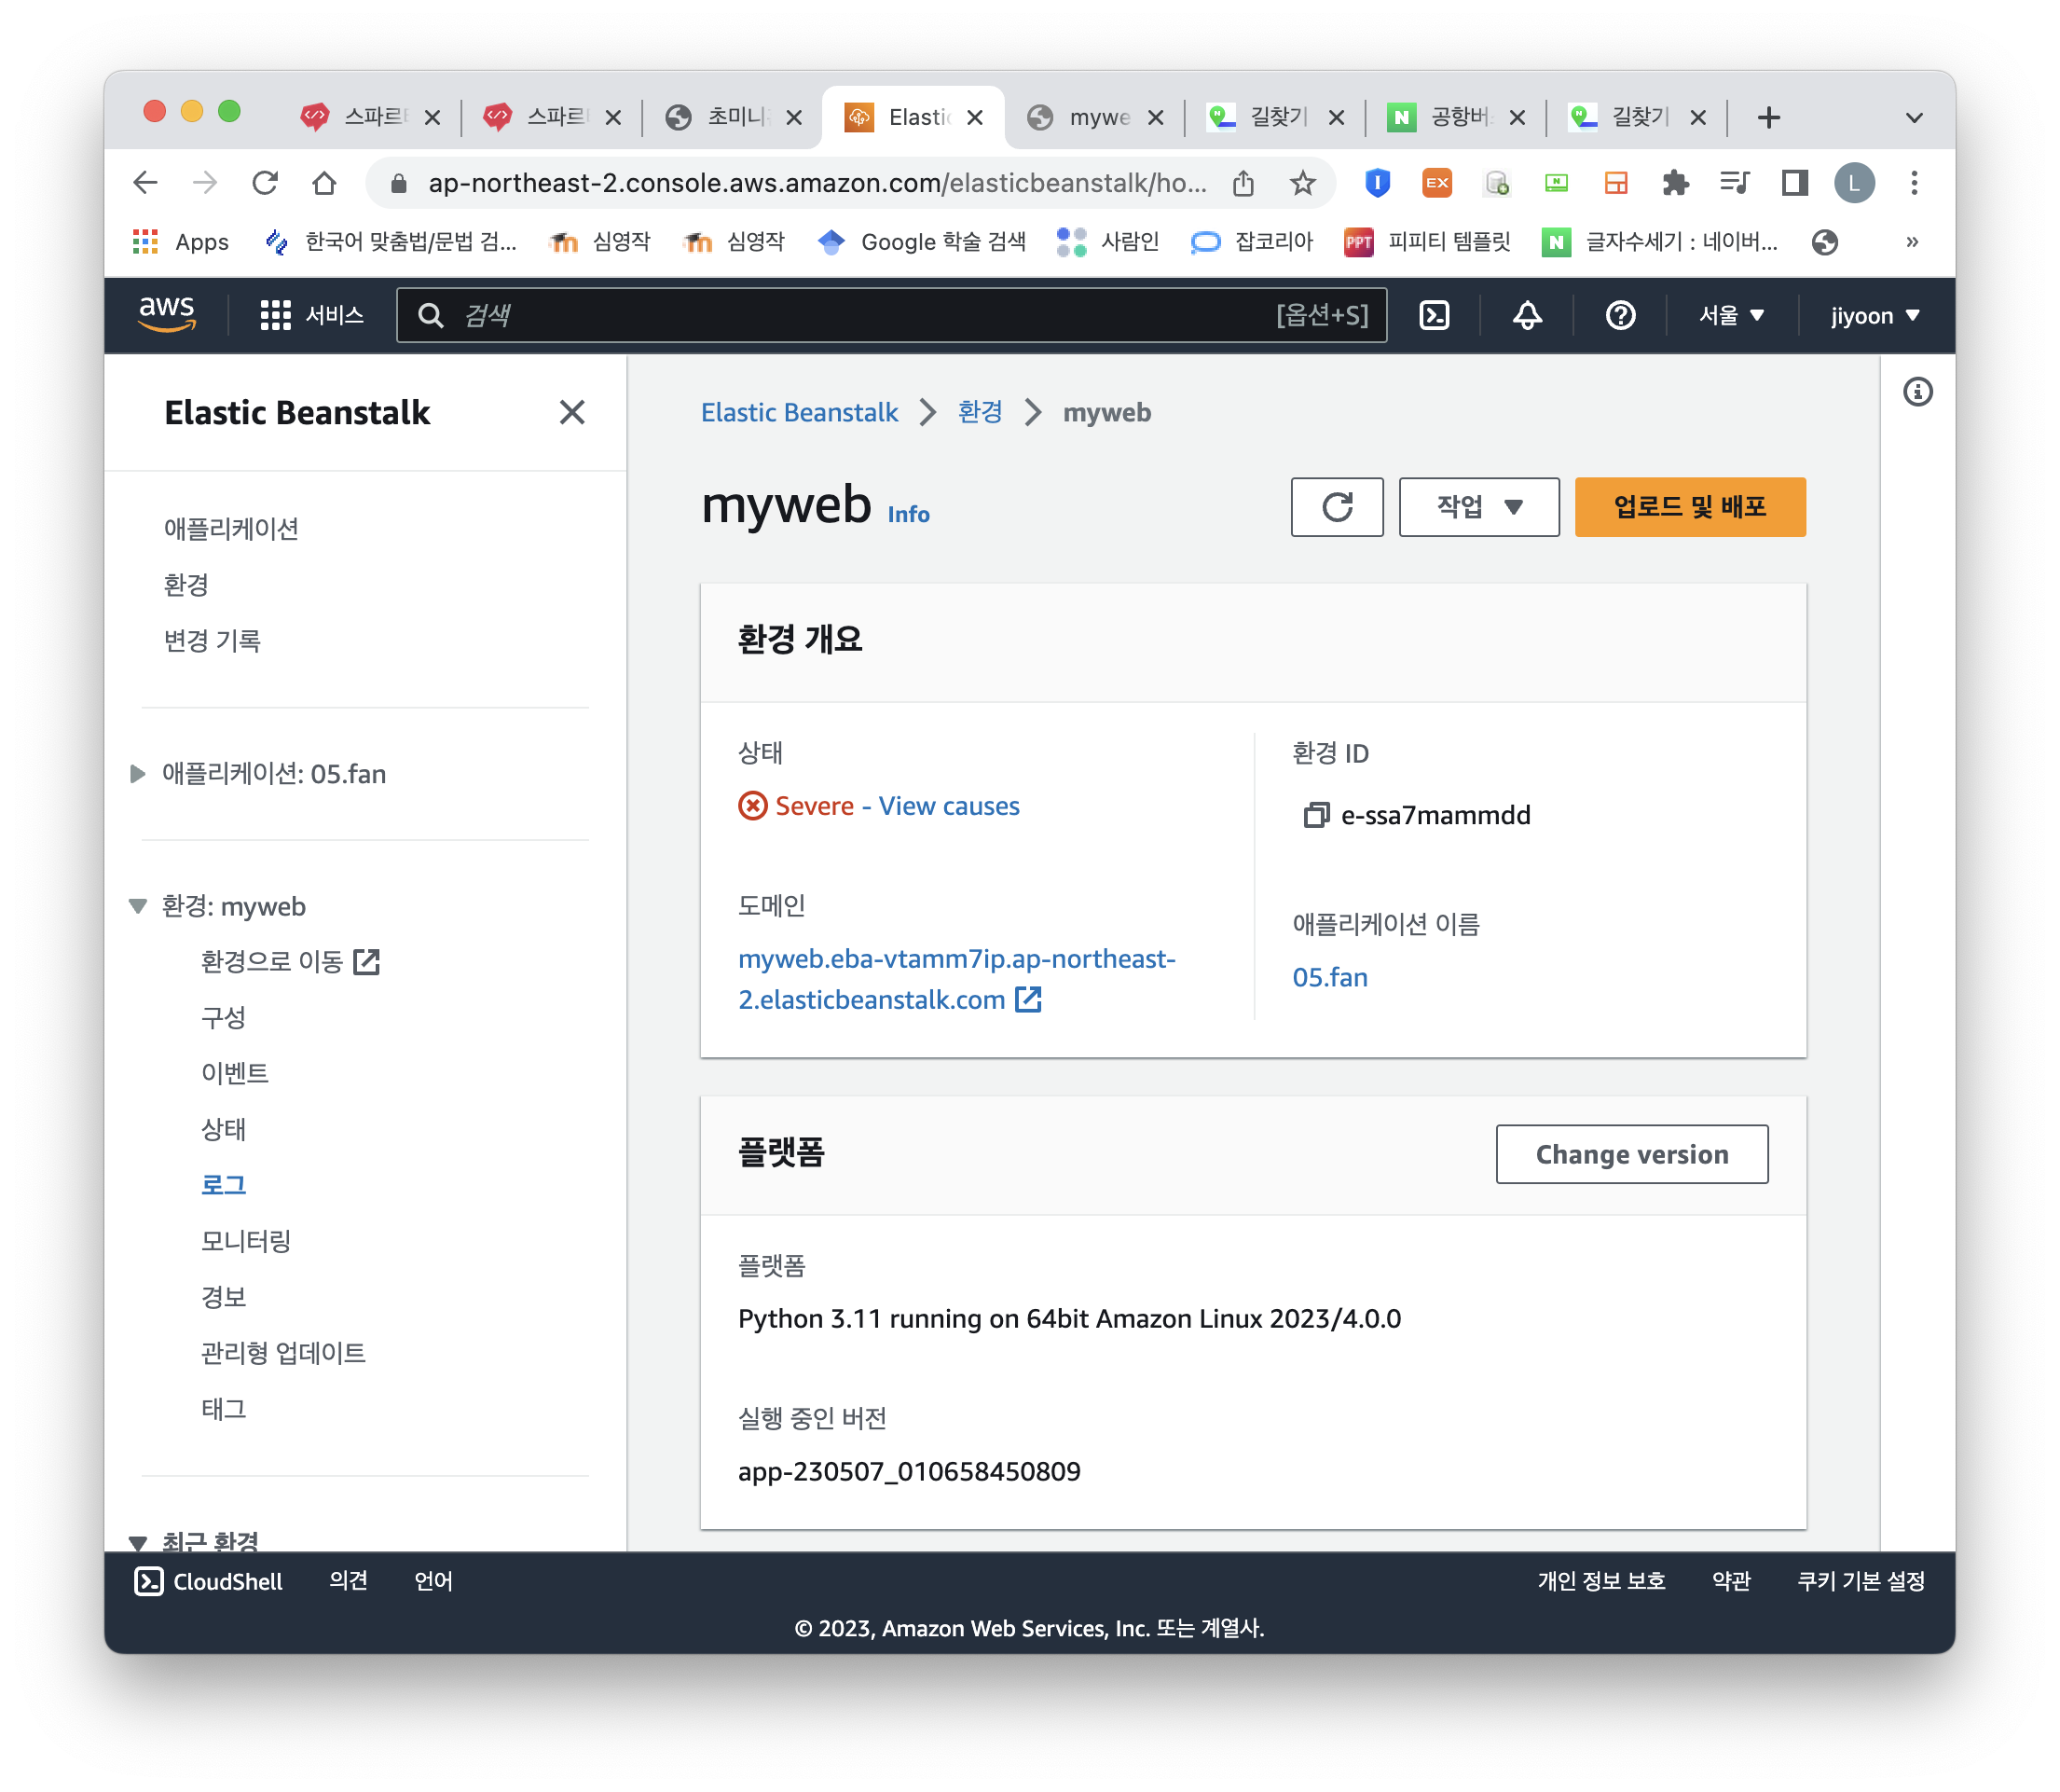Close the Elastic Beanstalk side navigation
2060x1792 pixels.
[571, 412]
